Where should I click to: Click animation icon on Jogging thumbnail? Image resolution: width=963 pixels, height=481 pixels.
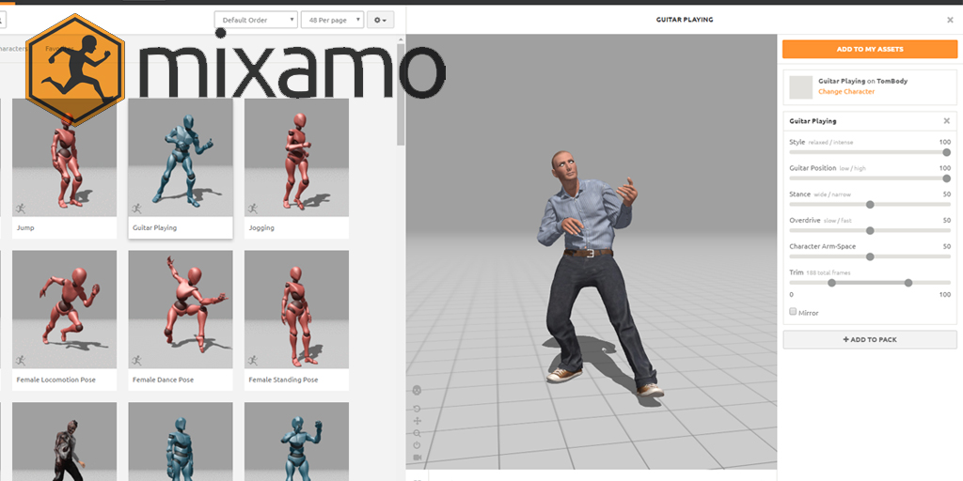(x=253, y=209)
